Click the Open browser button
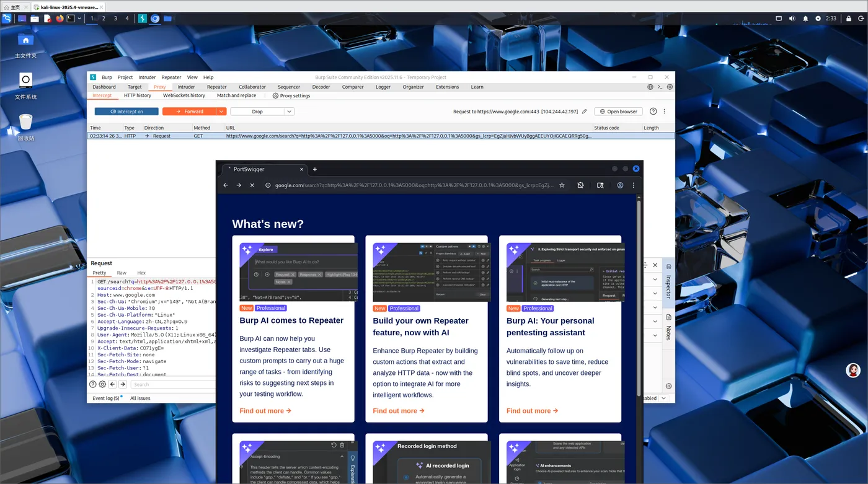The height and width of the screenshot is (484, 868). [618, 112]
